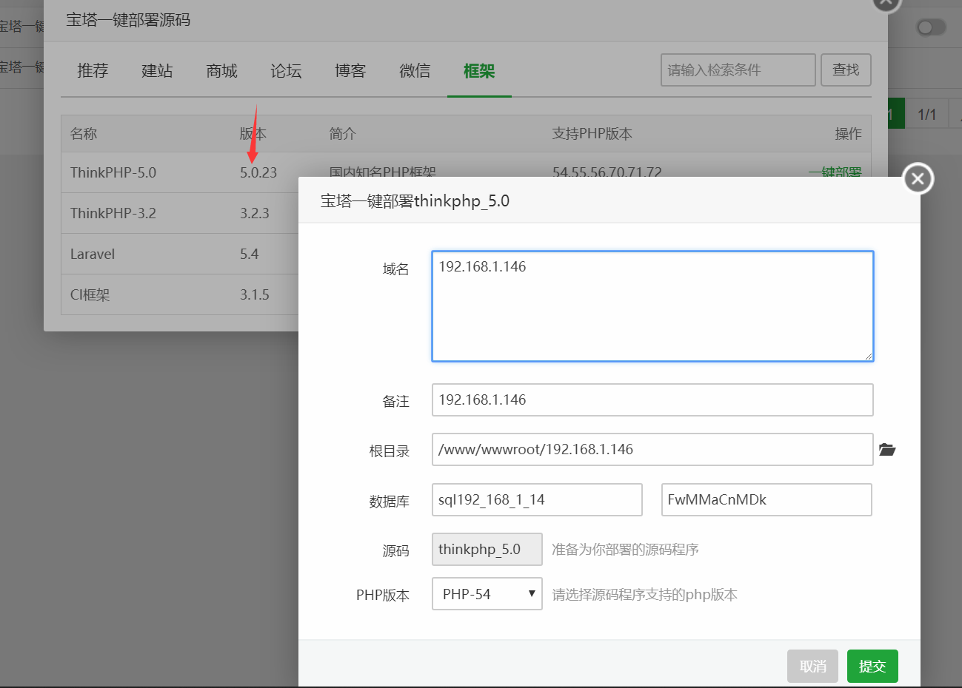The height and width of the screenshot is (688, 962).
Task: Focus the 请输入检索条件 search field
Action: pyautogui.click(x=738, y=70)
